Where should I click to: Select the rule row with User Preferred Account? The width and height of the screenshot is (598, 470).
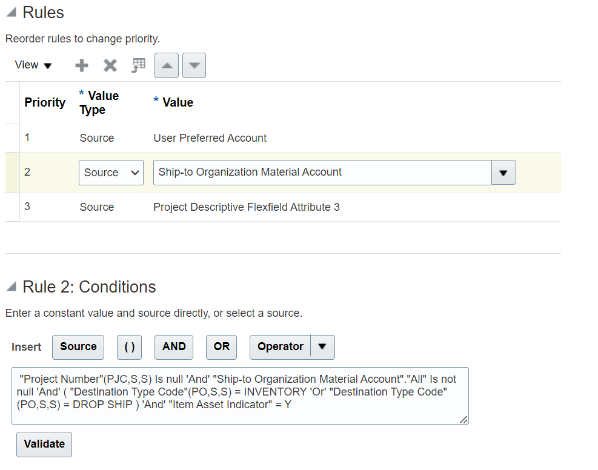(283, 138)
